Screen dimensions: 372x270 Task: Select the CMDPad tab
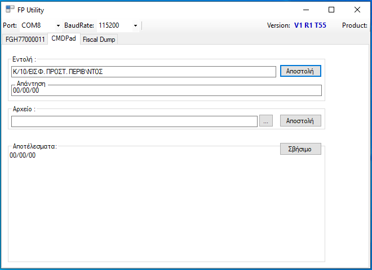coord(63,39)
